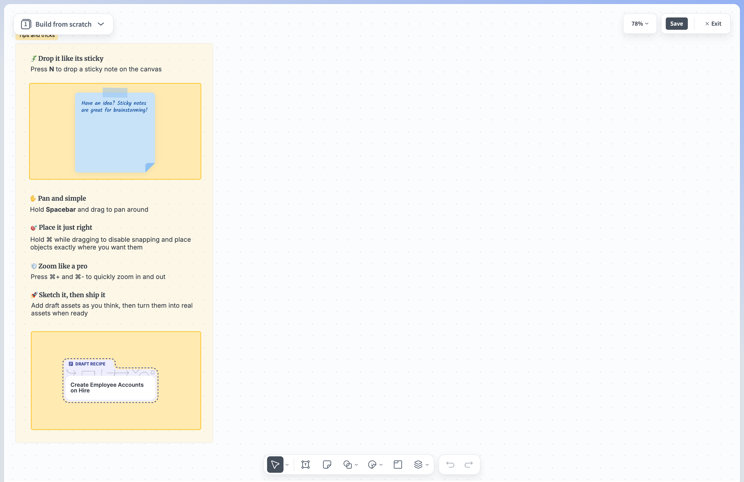This screenshot has height=482, width=744.
Task: Click the 'Pan and simple' heading
Action: [62, 198]
